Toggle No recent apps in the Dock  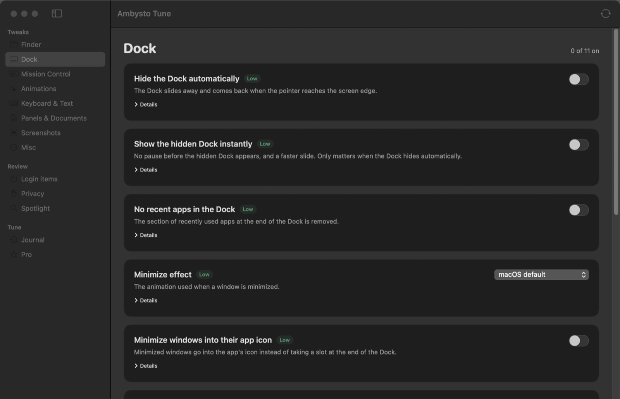coord(579,210)
